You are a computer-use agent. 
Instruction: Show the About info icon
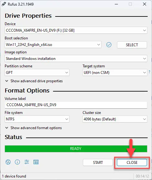[17, 162]
